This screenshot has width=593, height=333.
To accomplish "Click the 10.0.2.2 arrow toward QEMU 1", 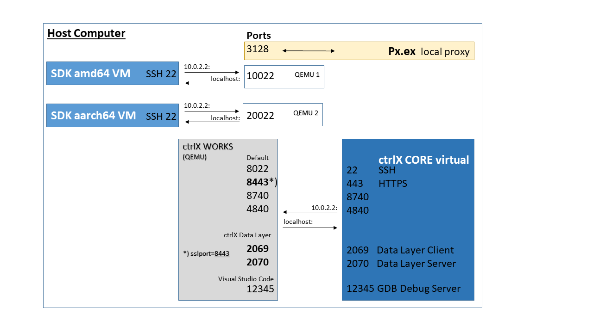I will [x=212, y=72].
